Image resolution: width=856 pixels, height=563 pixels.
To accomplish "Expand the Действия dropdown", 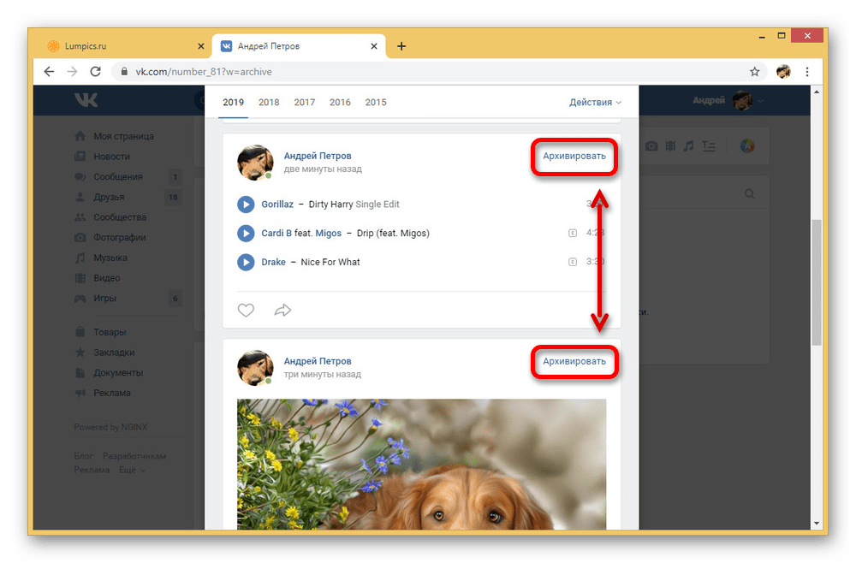I will pos(595,103).
